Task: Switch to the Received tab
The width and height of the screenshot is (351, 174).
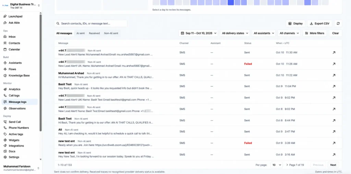Action: (x=94, y=33)
